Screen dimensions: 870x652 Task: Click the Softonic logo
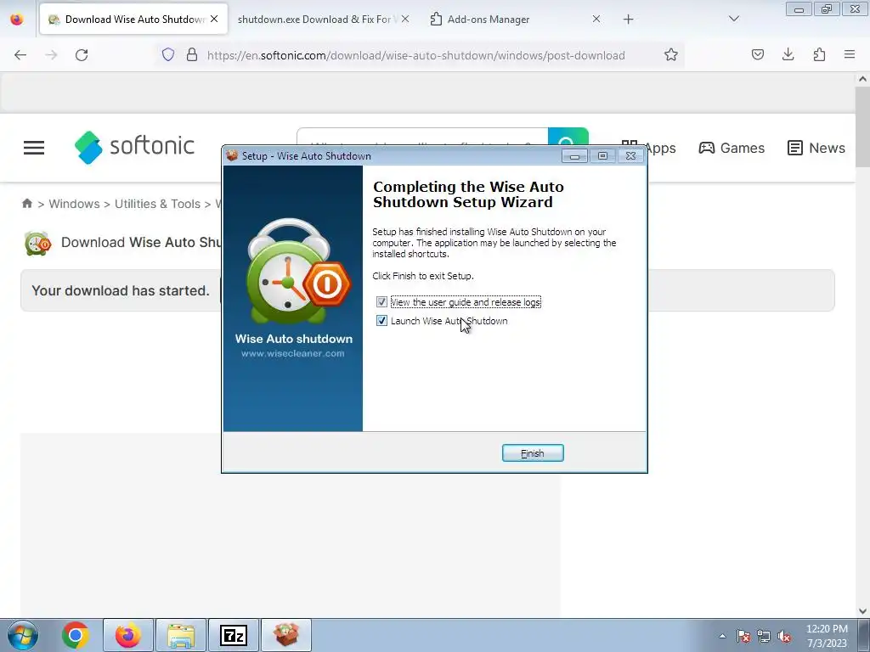(134, 147)
